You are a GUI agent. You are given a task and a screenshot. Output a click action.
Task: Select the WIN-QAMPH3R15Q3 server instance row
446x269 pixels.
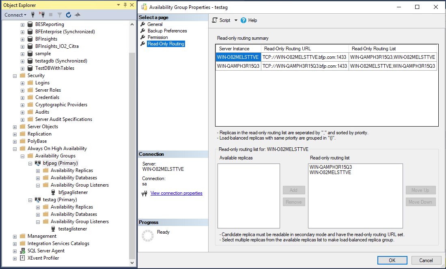[x=238, y=66]
